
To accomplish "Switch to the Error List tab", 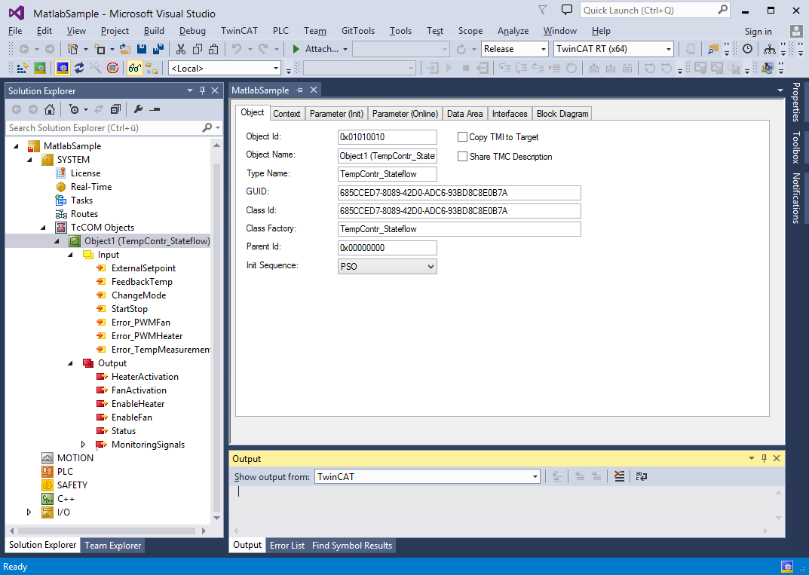I will tap(287, 545).
